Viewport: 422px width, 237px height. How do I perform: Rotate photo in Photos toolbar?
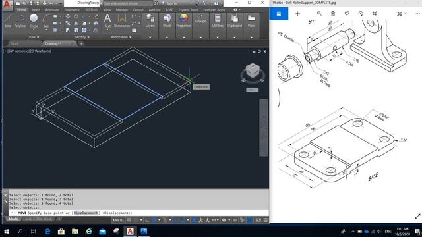coord(361,13)
